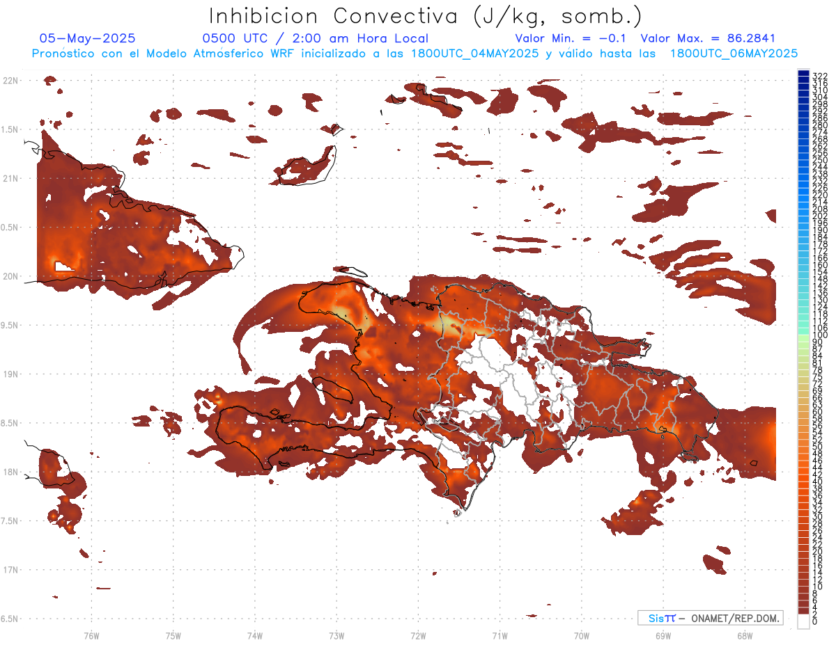Click the "20N" latitude label

coord(10,276)
